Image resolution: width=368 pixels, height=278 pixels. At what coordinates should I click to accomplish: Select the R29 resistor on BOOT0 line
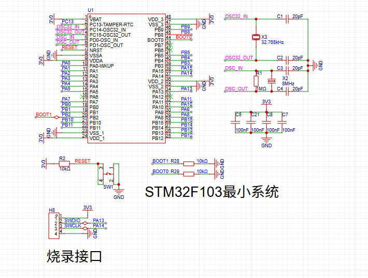pyautogui.click(x=188, y=172)
